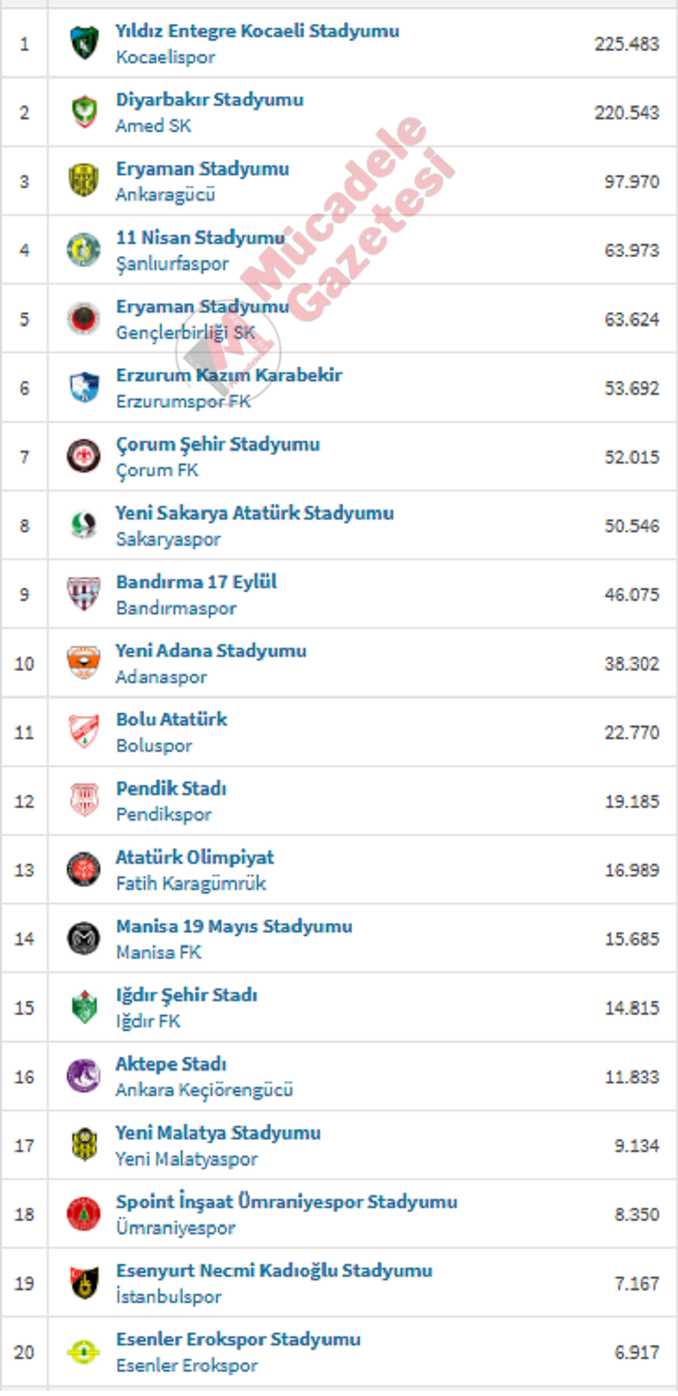
Task: Click the Erzurumspor FK crest icon
Action: 84,388
